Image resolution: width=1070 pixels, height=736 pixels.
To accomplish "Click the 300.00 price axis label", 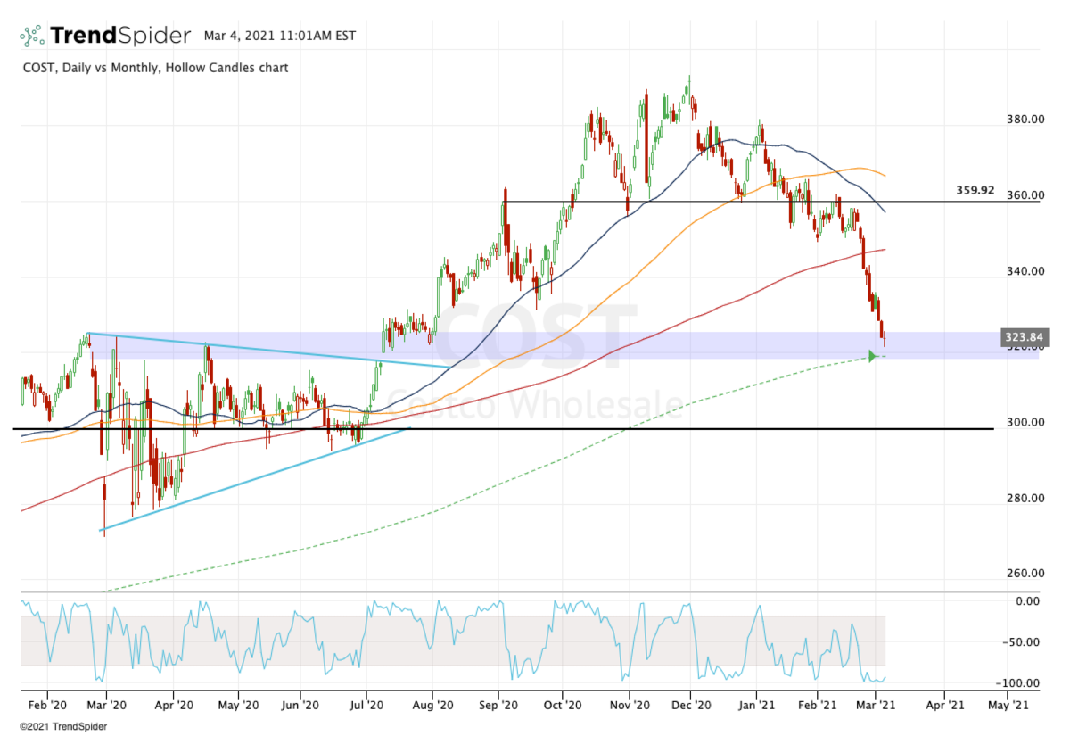I will click(1025, 422).
